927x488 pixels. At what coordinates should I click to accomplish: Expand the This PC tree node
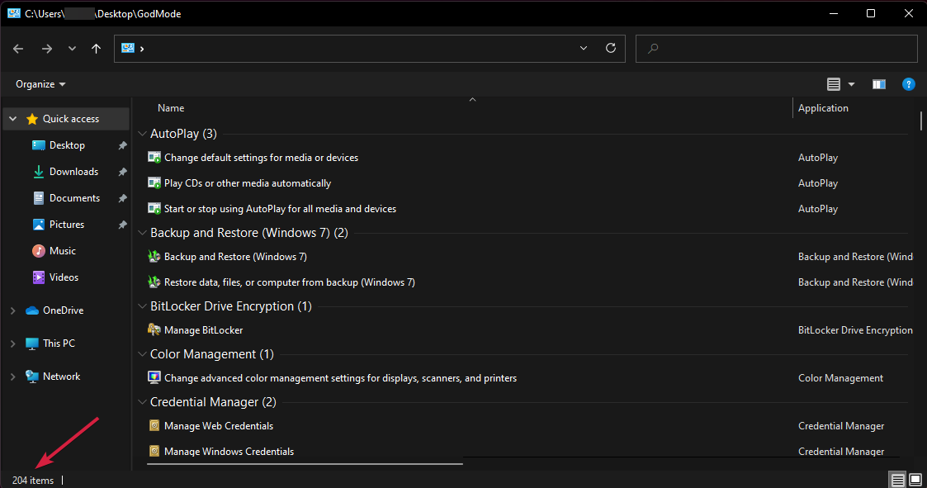[x=13, y=343]
